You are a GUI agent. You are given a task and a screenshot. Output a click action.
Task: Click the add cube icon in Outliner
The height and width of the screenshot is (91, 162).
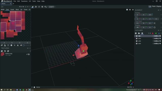tap(136, 33)
